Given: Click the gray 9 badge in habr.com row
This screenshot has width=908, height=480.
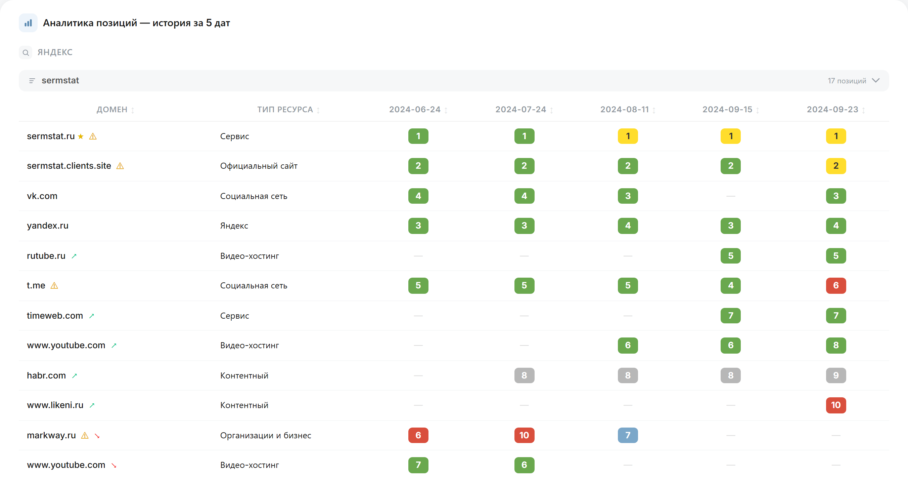Looking at the screenshot, I should click(x=836, y=375).
